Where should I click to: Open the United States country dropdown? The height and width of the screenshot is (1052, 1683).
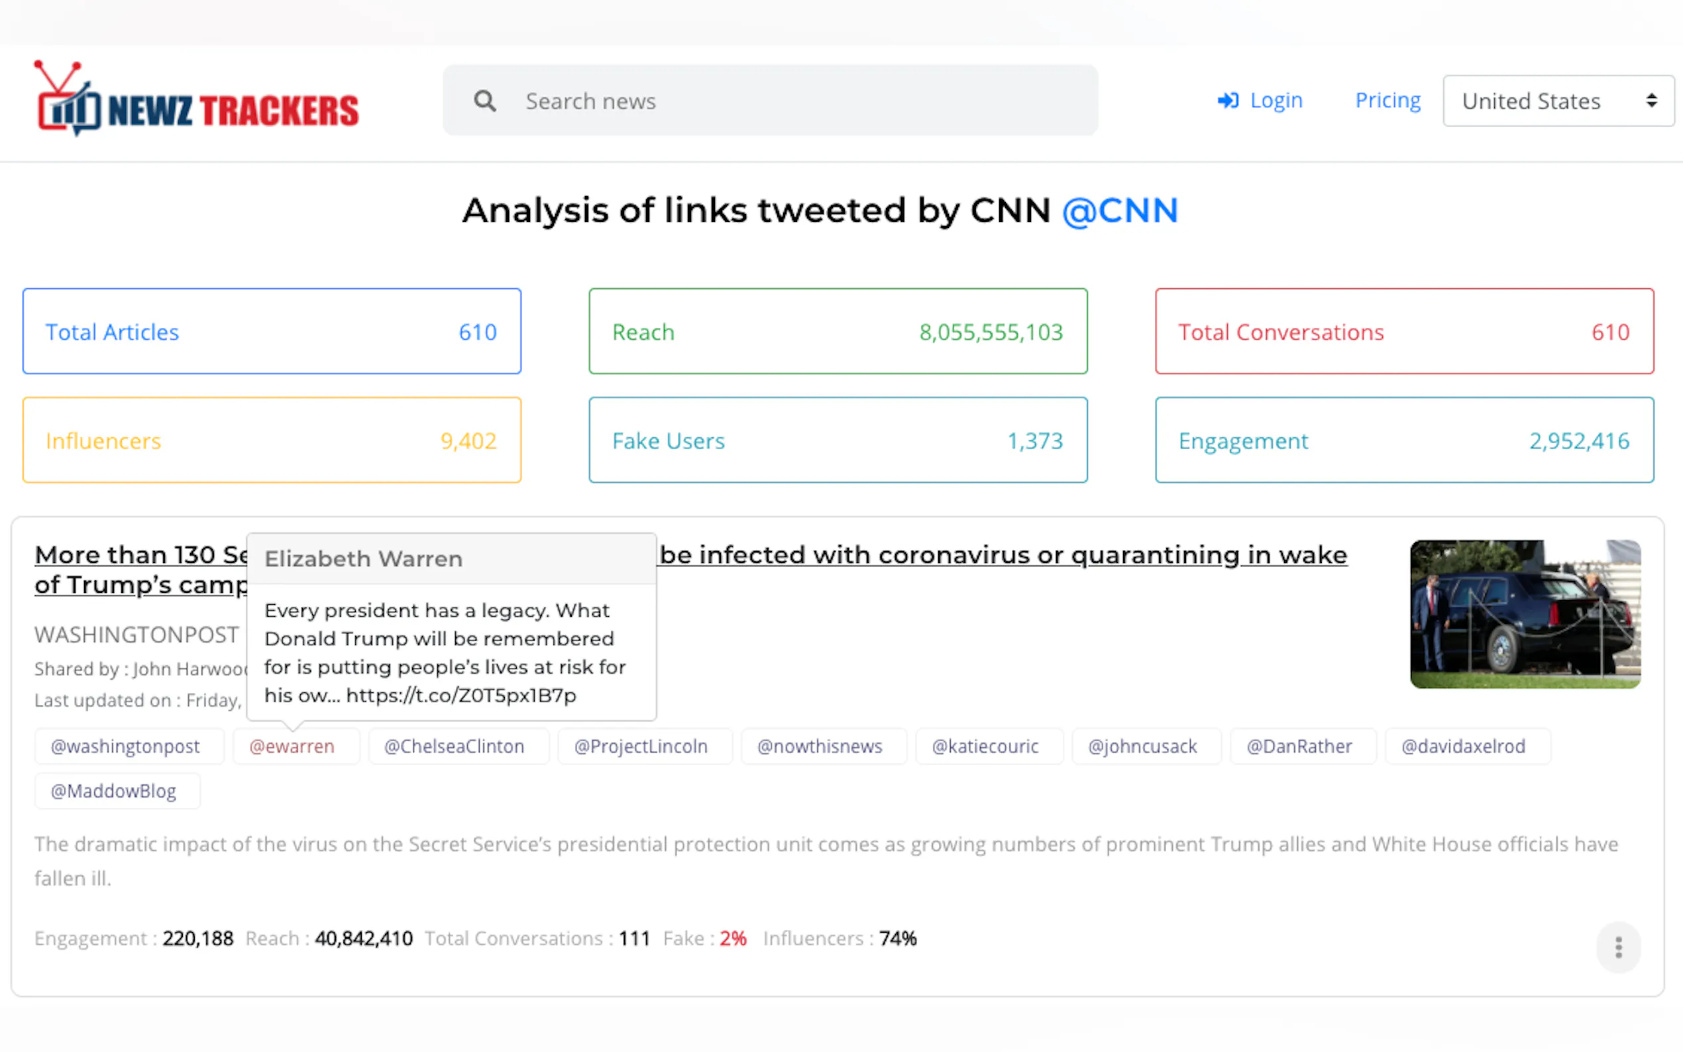tap(1558, 101)
